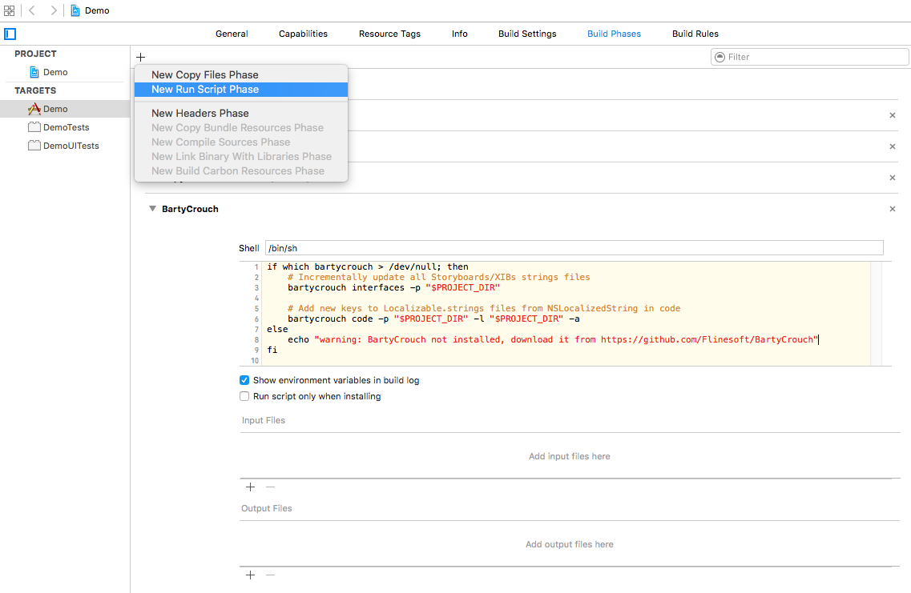Image resolution: width=911 pixels, height=593 pixels.
Task: Switch to the Build Rules tab
Action: (695, 34)
